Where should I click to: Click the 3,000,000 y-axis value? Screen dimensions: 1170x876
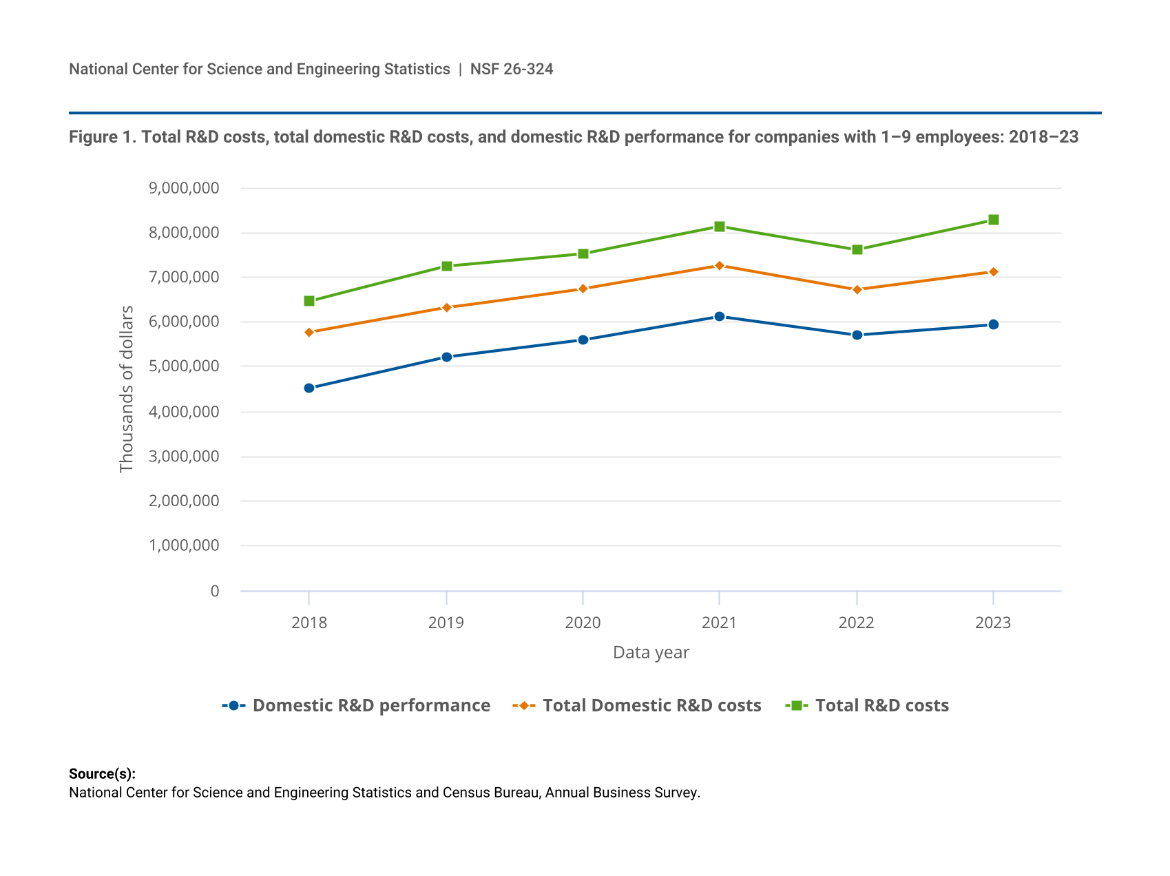[184, 457]
